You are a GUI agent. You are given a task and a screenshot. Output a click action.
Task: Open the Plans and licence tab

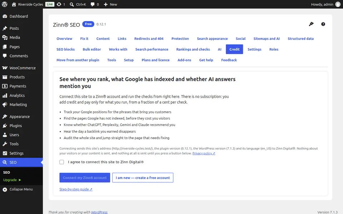coord(155,60)
